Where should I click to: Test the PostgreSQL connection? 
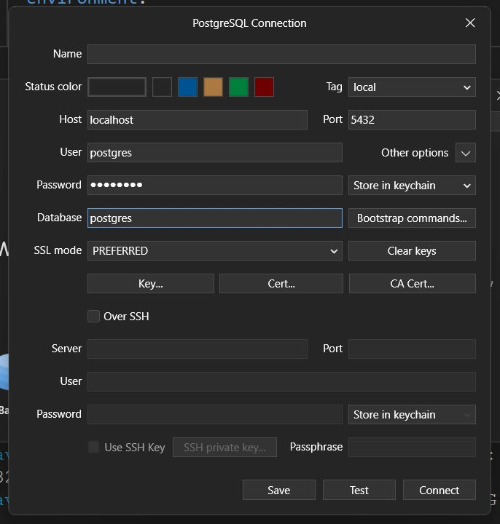pos(359,490)
